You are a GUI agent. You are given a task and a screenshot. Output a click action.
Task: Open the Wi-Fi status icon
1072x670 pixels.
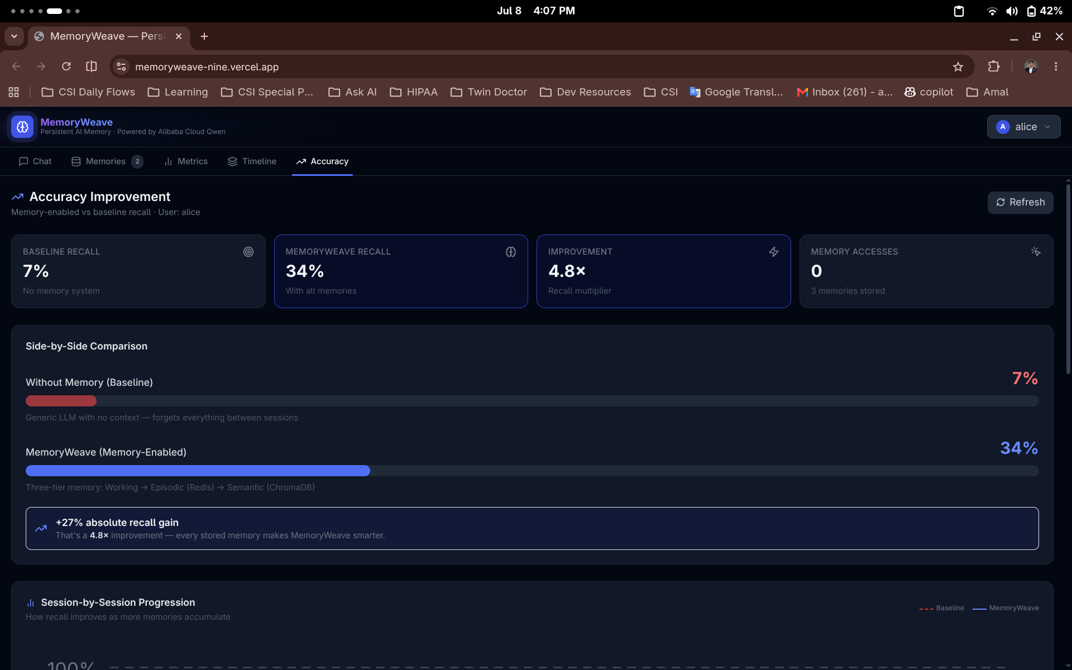pos(992,11)
